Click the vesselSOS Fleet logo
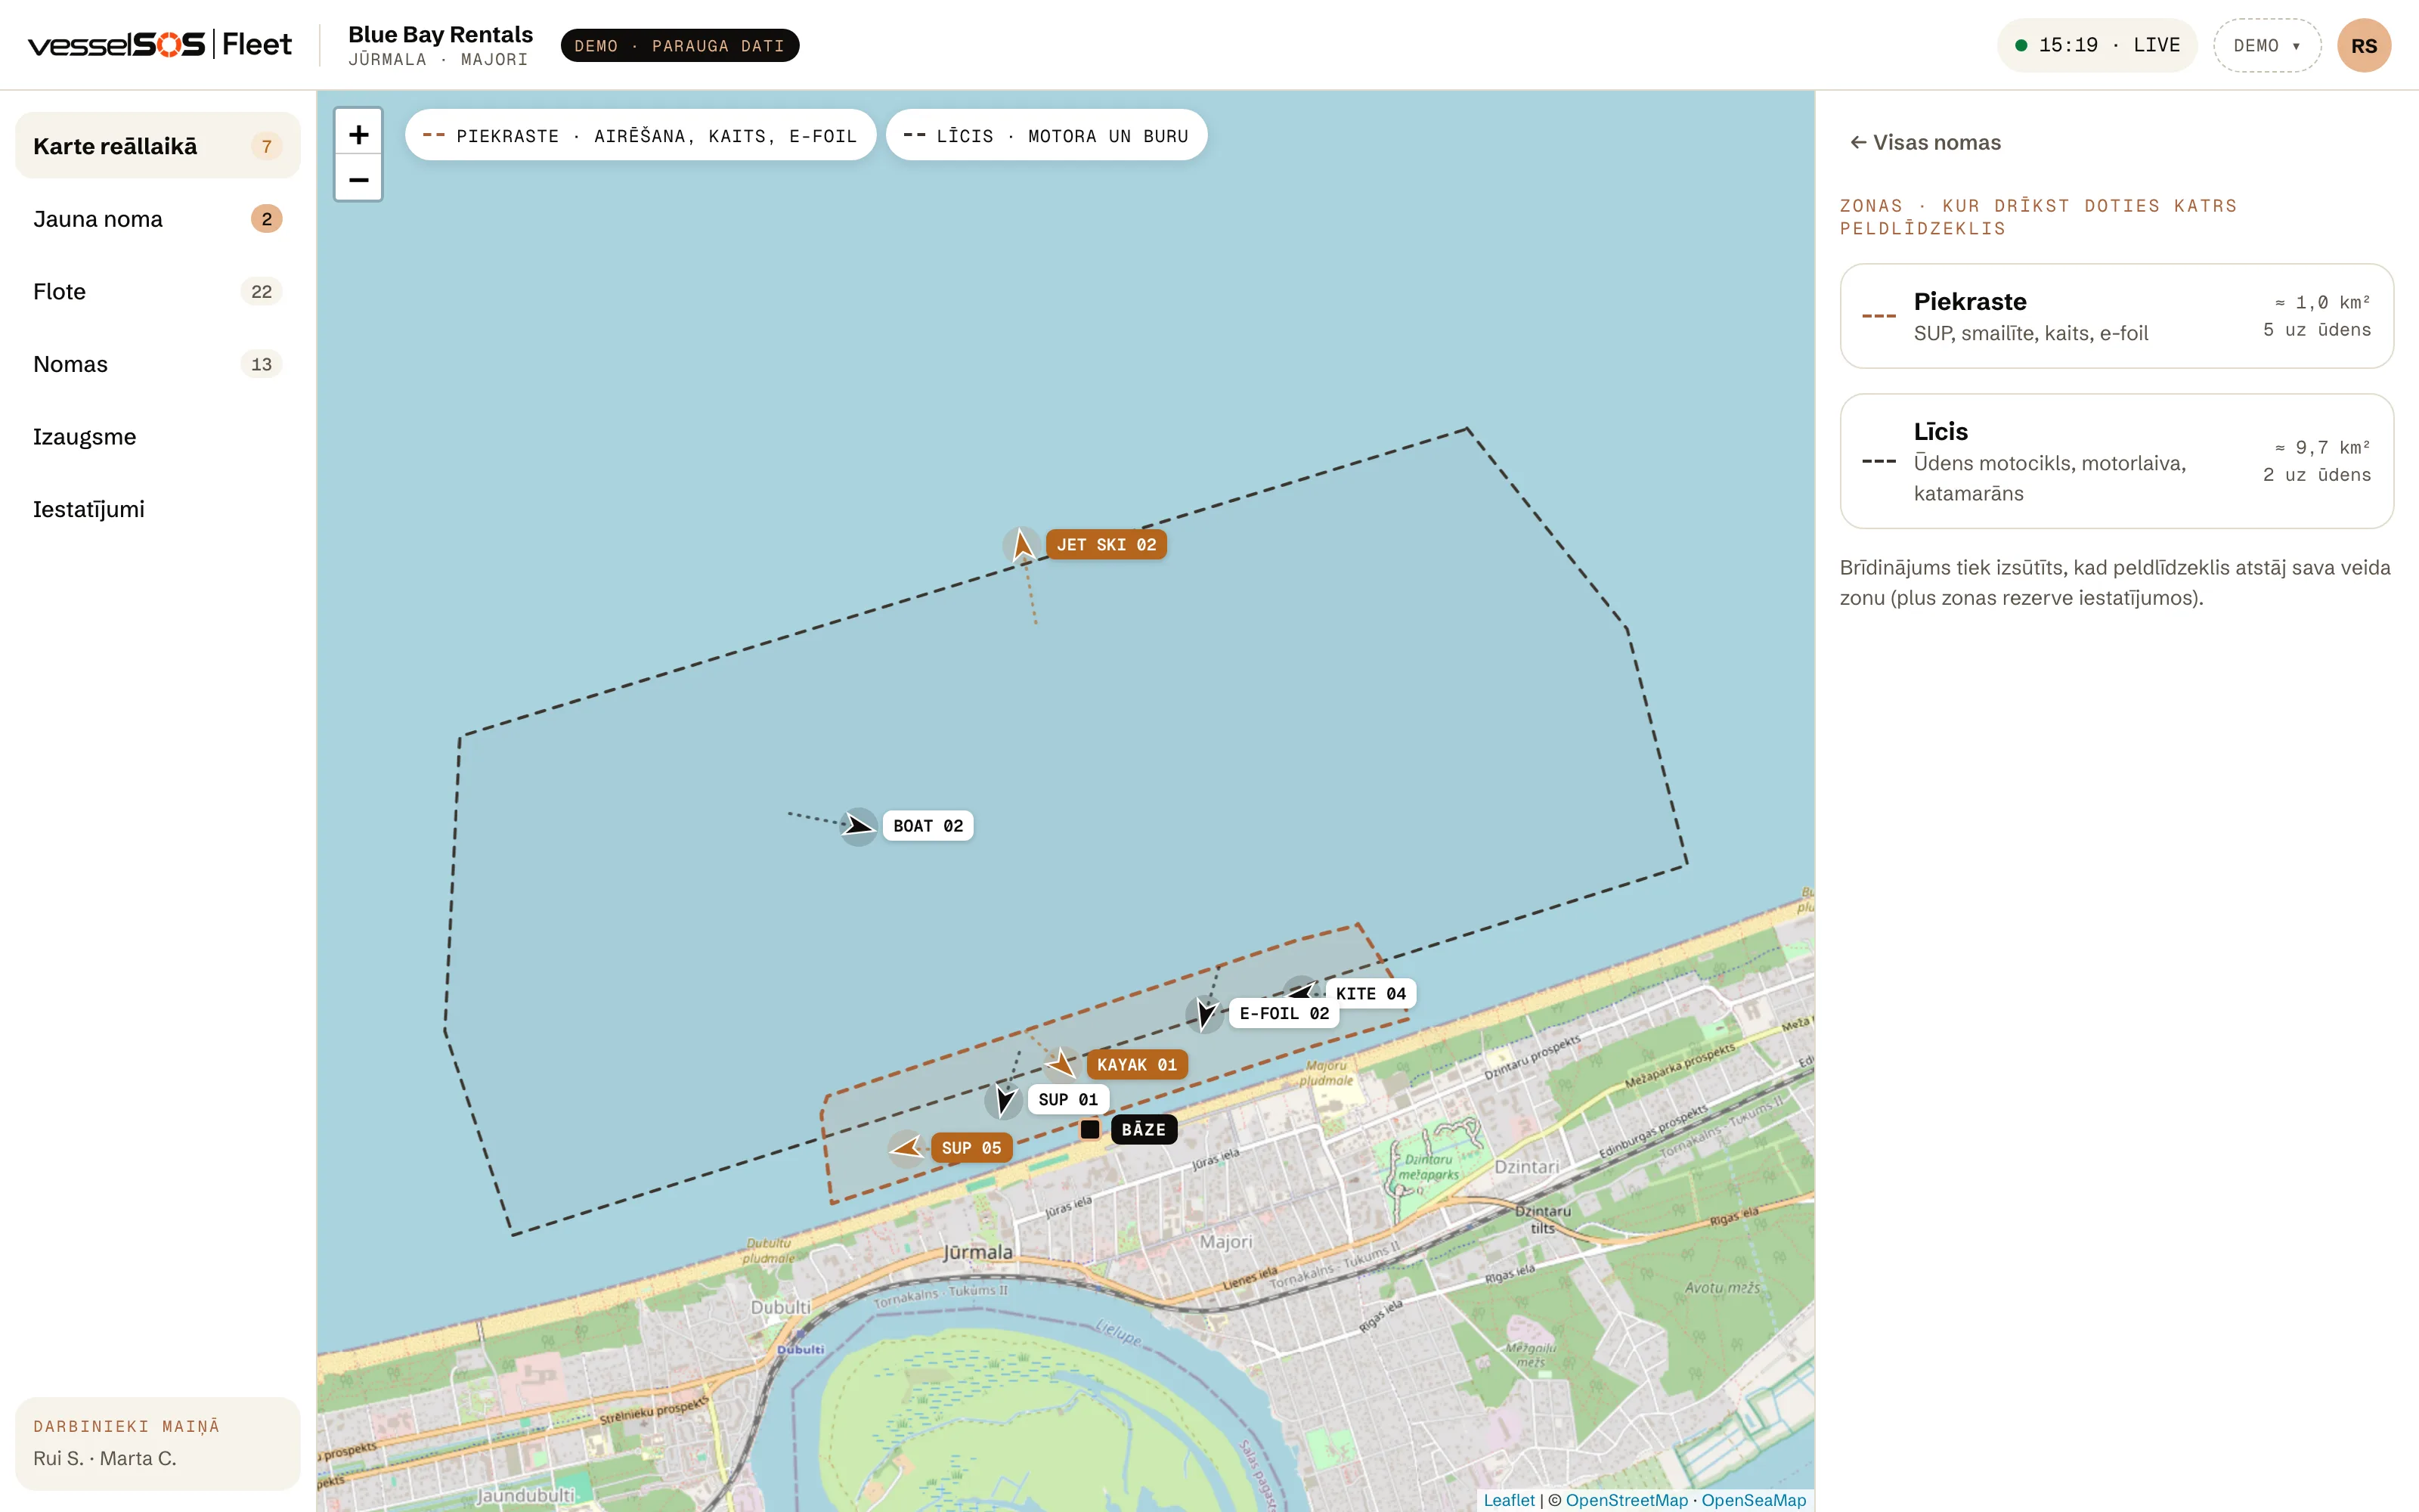Image resolution: width=2419 pixels, height=1512 pixels. tap(160, 45)
